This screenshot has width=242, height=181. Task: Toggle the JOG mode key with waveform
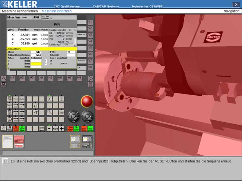click(10, 99)
